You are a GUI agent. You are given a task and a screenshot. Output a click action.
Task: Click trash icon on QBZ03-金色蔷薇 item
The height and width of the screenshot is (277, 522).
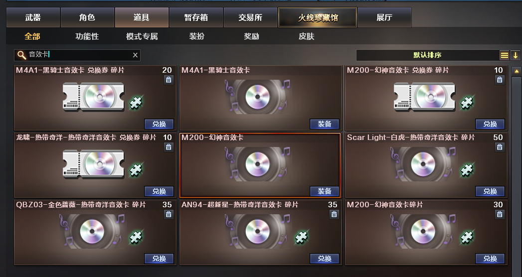[x=169, y=214]
